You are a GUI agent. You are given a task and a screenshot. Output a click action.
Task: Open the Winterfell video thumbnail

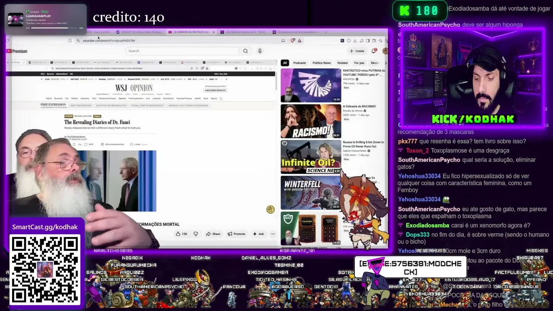311,193
